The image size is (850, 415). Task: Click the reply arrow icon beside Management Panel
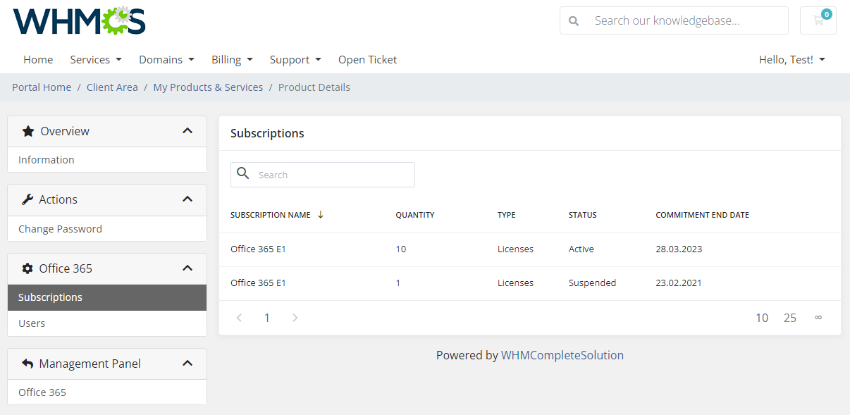point(27,364)
